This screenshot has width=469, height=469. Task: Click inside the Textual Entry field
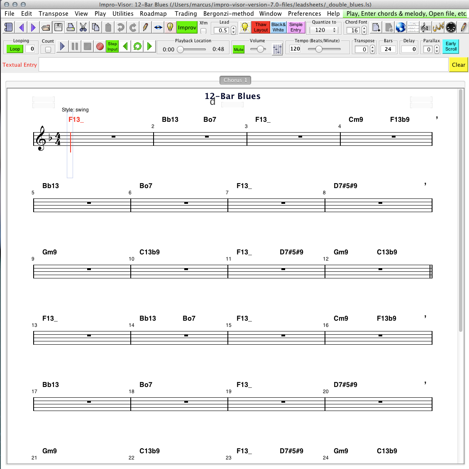point(241,65)
